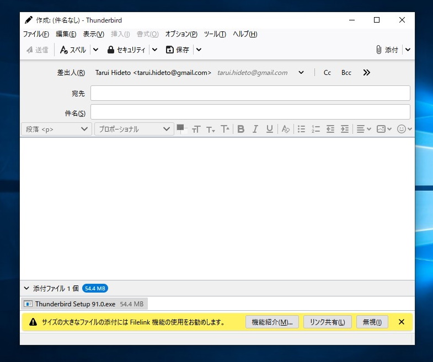Click the 54.4 MB total size badge

click(95, 288)
